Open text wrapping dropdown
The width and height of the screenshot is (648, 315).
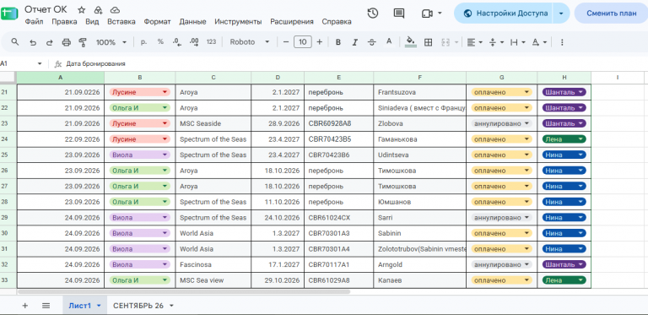point(518,42)
